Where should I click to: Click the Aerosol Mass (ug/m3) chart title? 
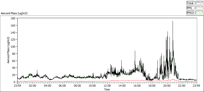[14, 13]
